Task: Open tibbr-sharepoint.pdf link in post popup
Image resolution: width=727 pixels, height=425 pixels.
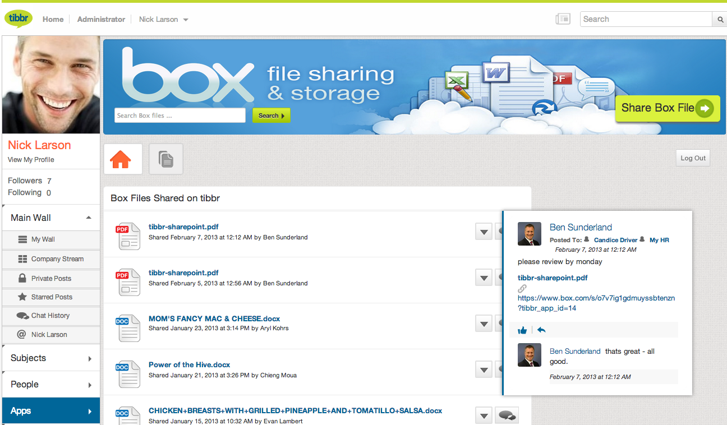Action: point(553,278)
